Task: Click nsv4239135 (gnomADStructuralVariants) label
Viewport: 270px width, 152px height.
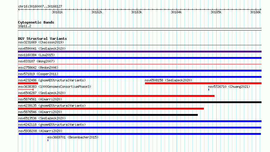Action: coord(52,106)
